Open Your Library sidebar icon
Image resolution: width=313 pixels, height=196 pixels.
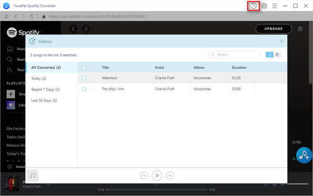(9, 70)
